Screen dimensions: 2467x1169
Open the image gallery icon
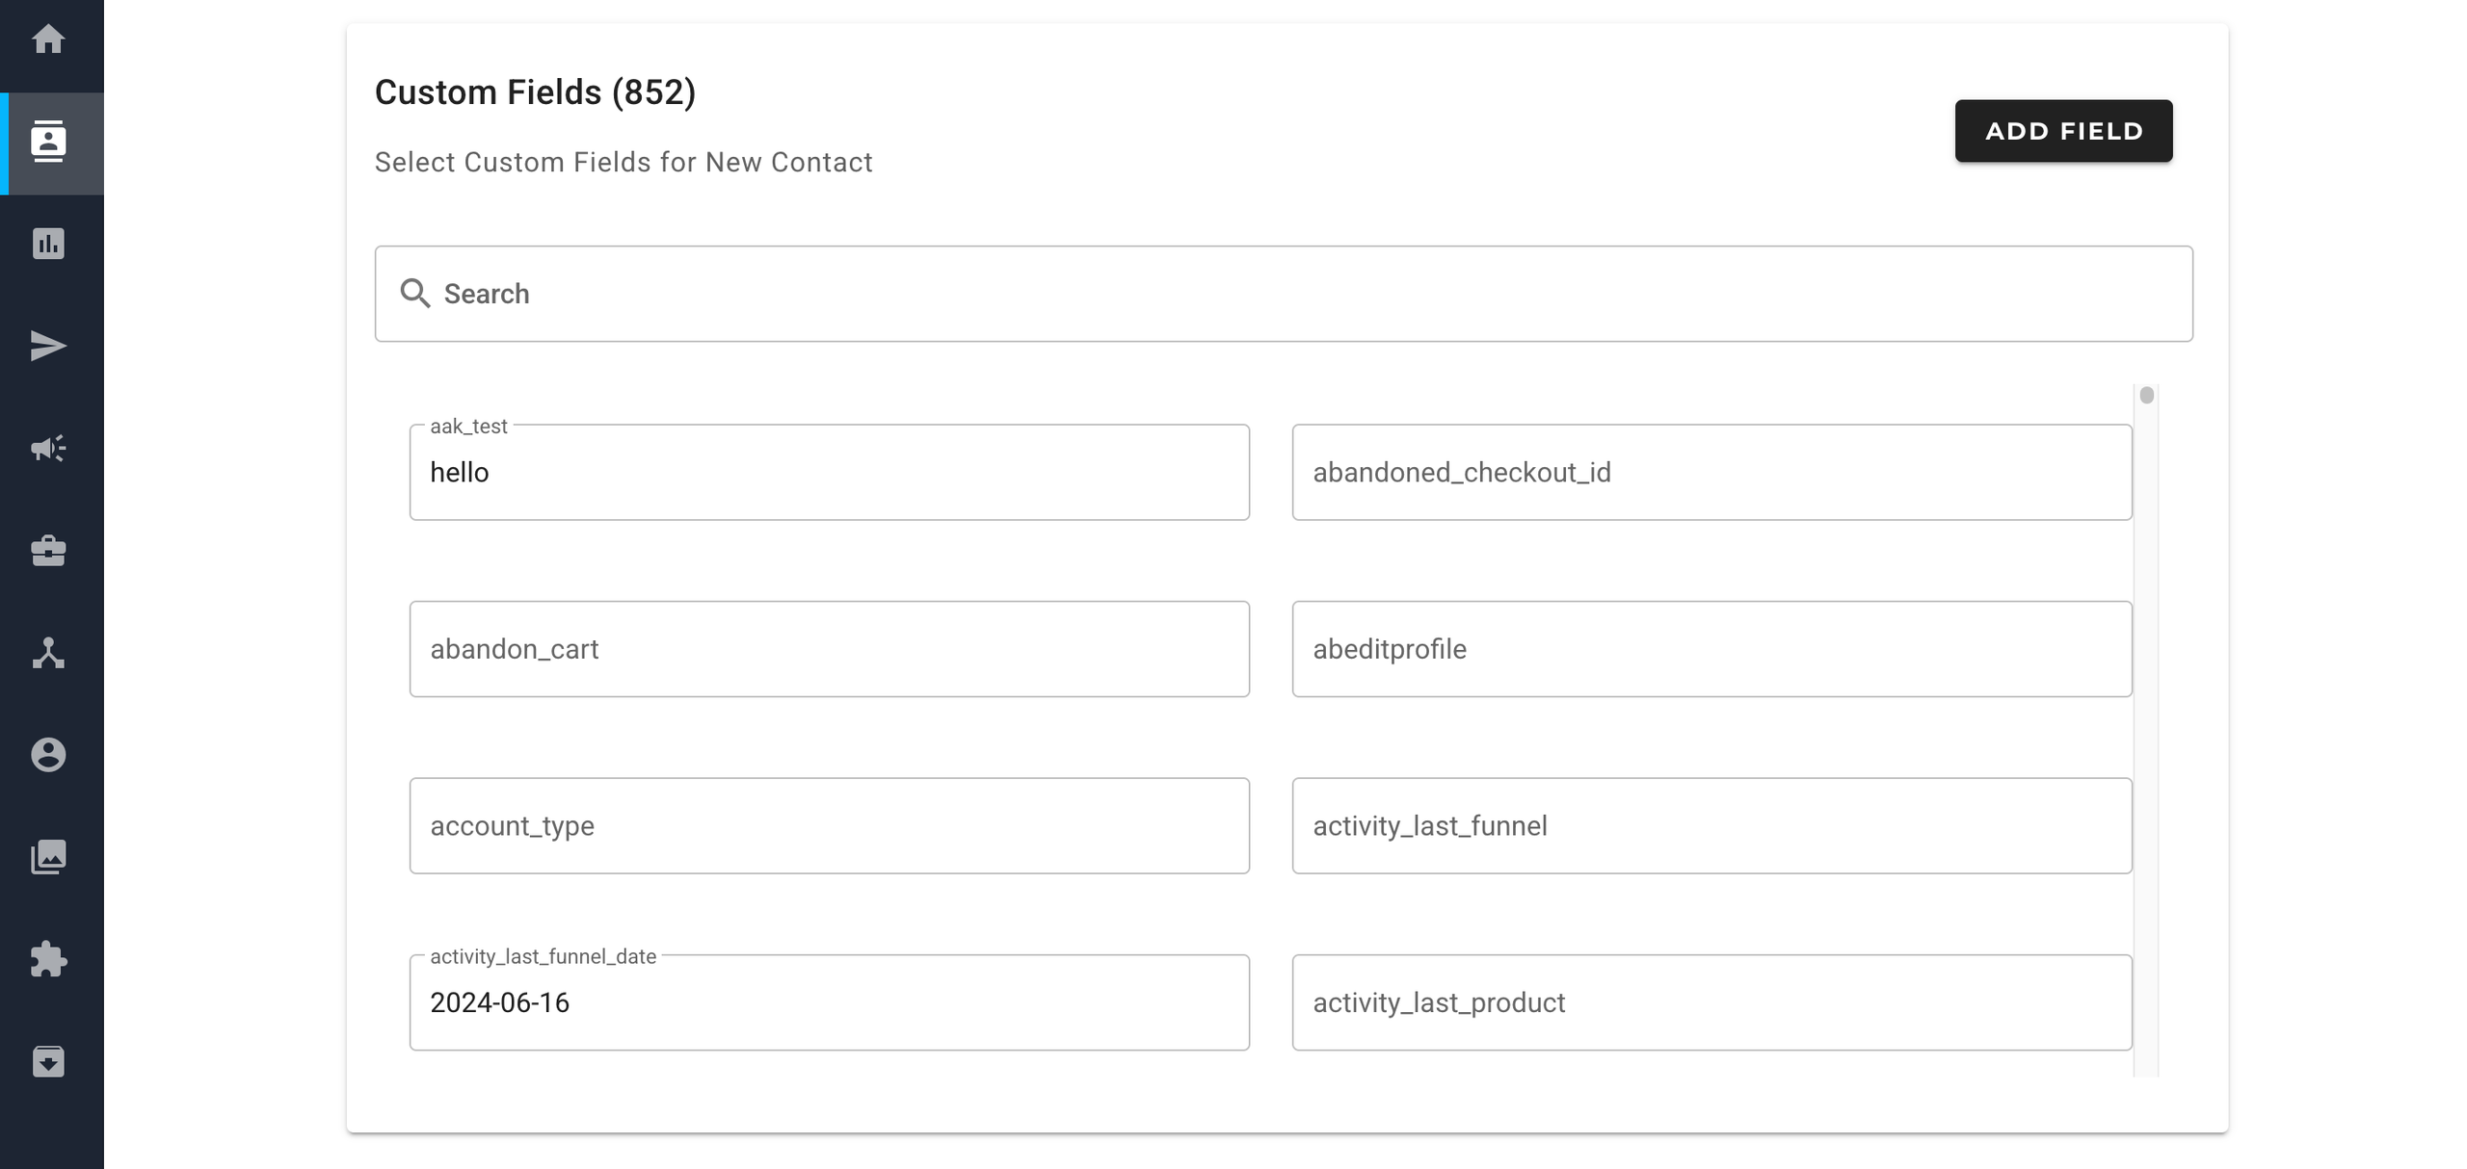point(48,857)
